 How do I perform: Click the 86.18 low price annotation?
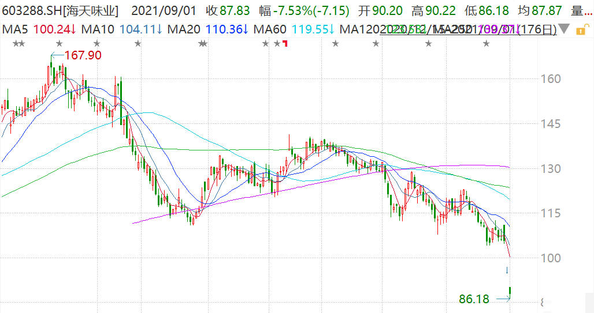click(x=474, y=299)
